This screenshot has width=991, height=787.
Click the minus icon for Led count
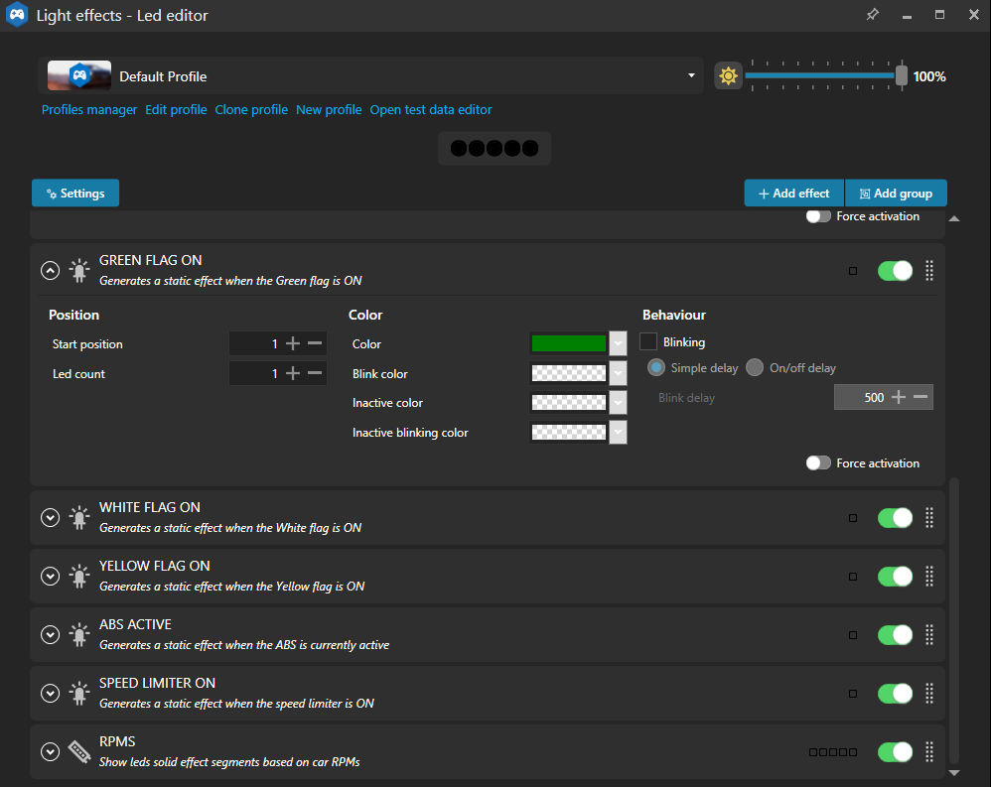point(315,373)
